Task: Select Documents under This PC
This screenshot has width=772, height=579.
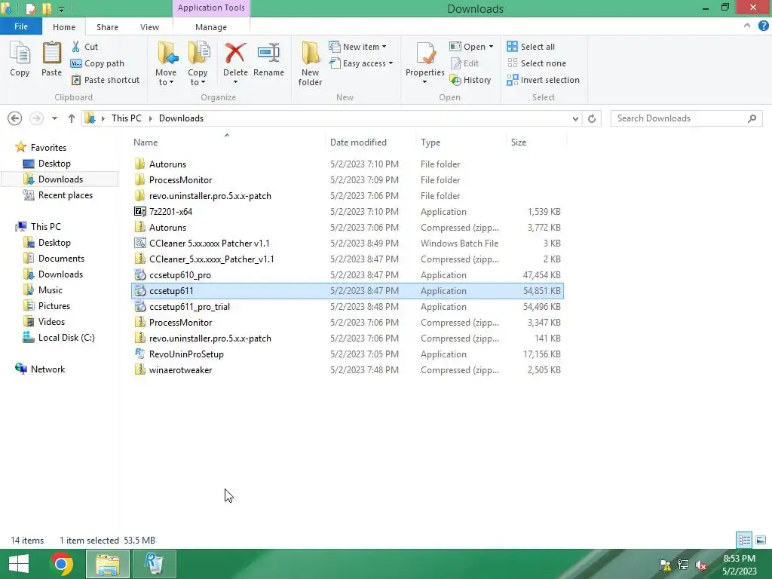Action: point(54,259)
